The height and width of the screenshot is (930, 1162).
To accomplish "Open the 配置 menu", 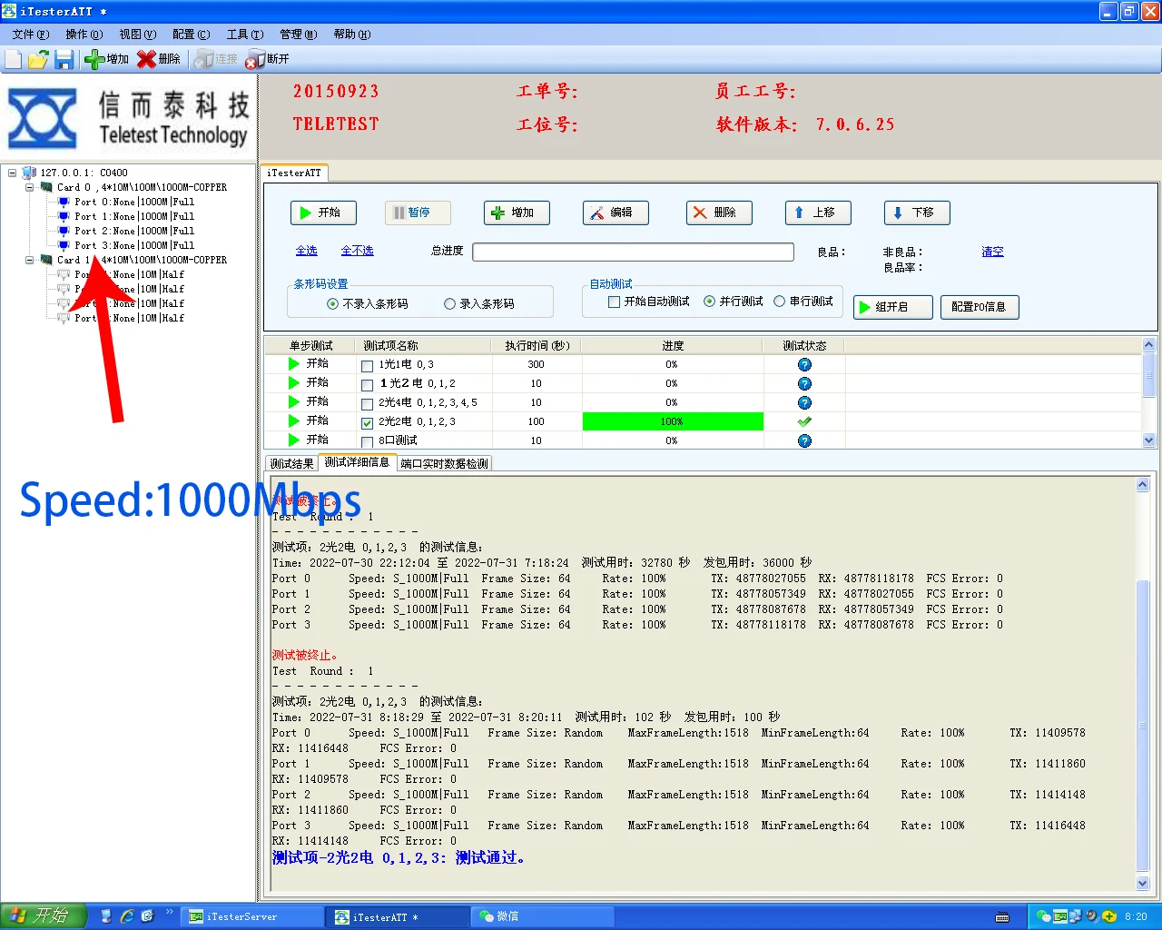I will click(x=191, y=35).
